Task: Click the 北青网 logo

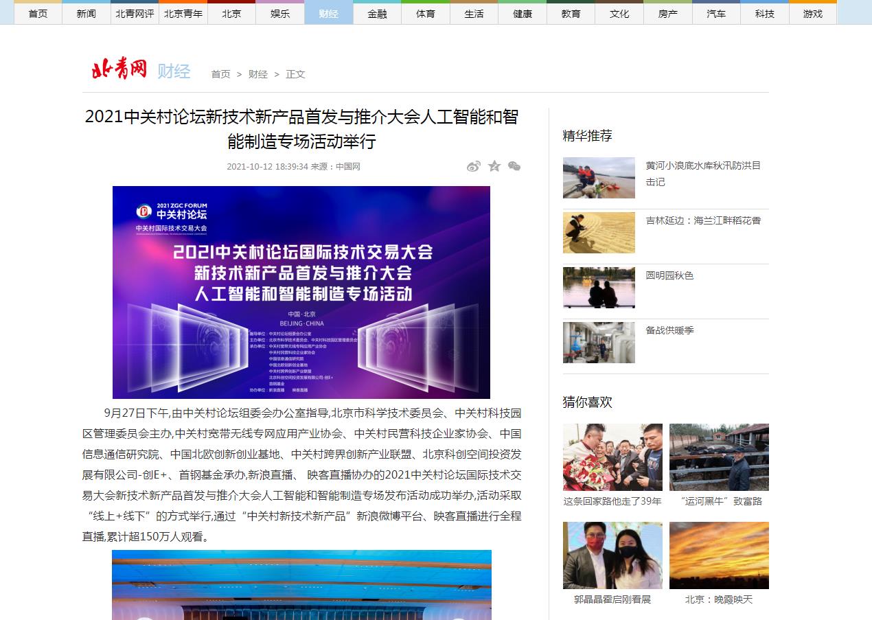Action: tap(119, 69)
